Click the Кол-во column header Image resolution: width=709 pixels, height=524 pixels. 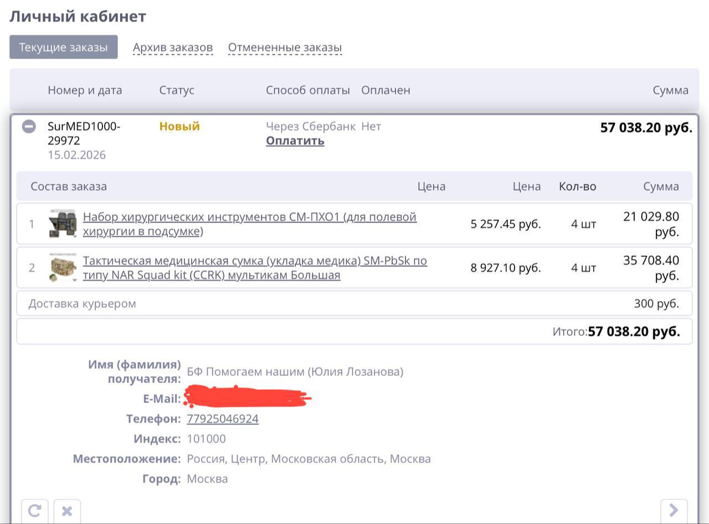tap(577, 186)
